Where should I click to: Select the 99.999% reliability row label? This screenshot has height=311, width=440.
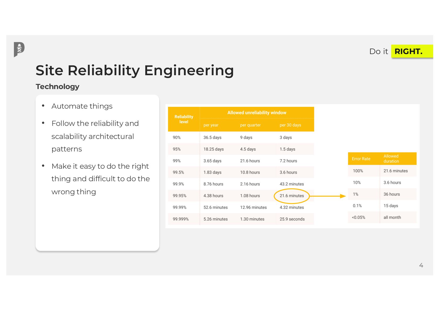(x=181, y=219)
